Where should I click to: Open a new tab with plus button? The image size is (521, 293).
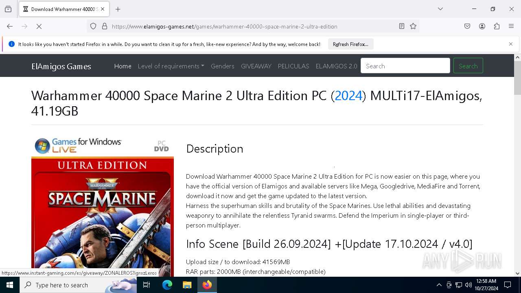coord(118,9)
